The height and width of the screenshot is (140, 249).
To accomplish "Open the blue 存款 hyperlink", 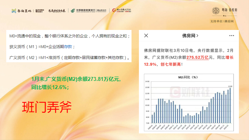I will tap(68, 47).
